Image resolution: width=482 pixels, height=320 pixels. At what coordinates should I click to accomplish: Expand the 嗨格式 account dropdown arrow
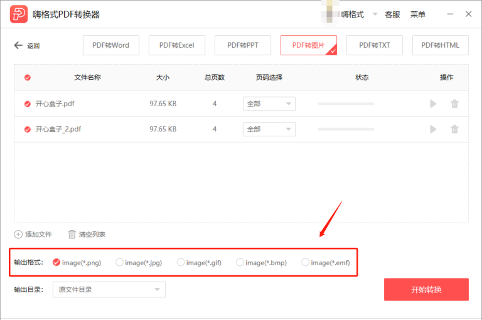tap(375, 14)
